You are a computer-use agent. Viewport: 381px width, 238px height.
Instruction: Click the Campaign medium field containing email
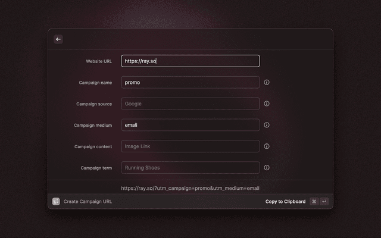coord(190,125)
